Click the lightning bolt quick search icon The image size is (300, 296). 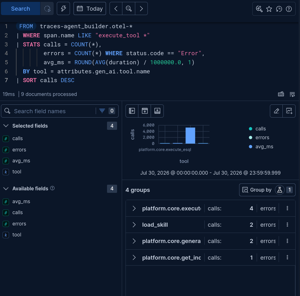[63, 8]
